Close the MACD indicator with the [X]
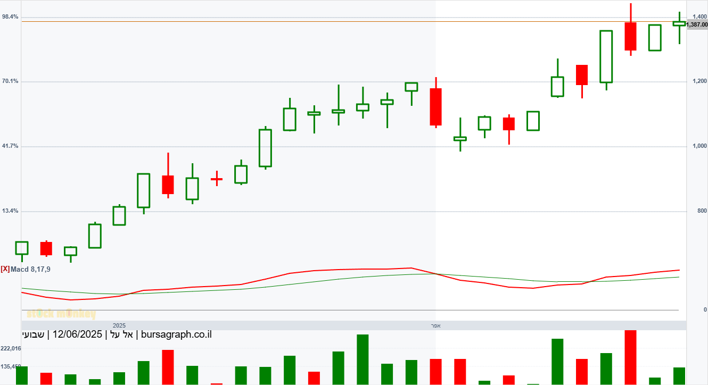This screenshot has height=385, width=708. (5, 269)
